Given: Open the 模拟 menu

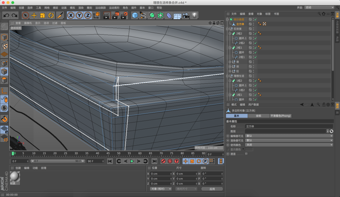Looking at the screenshot, I should click(72, 8).
